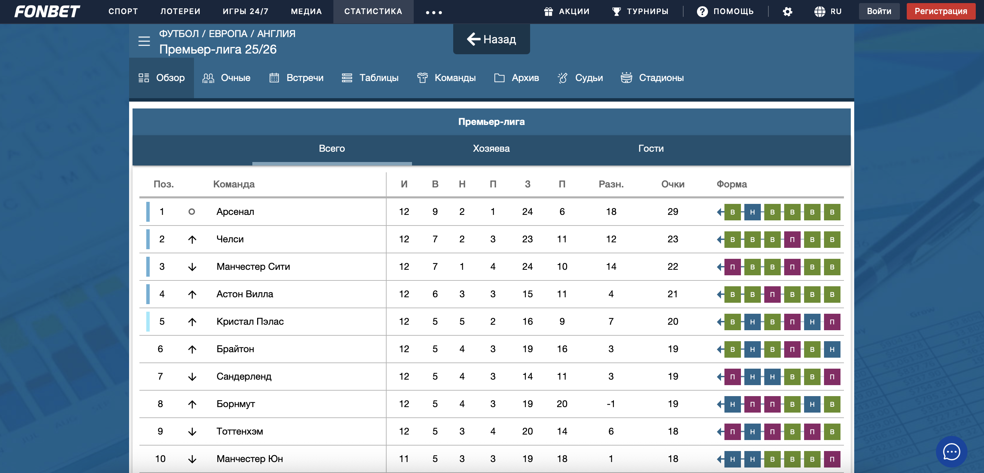The width and height of the screenshot is (984, 473).
Task: Click the settings gear icon
Action: pos(787,11)
